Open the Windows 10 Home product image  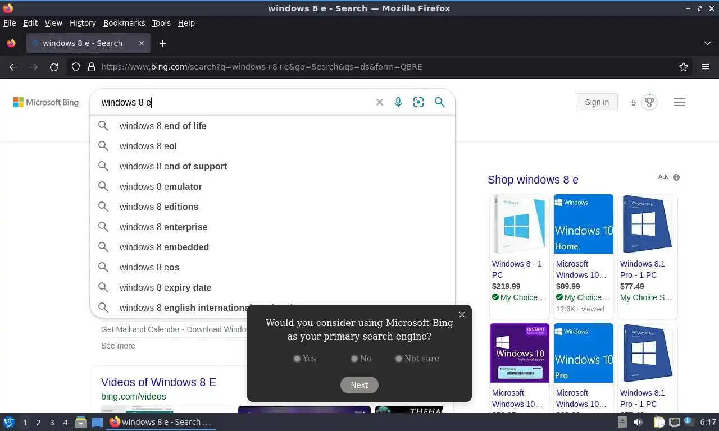tap(584, 224)
